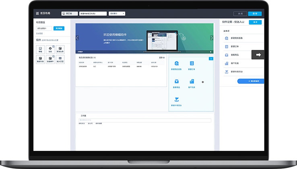Open the 网页端 device selector

[70, 14]
